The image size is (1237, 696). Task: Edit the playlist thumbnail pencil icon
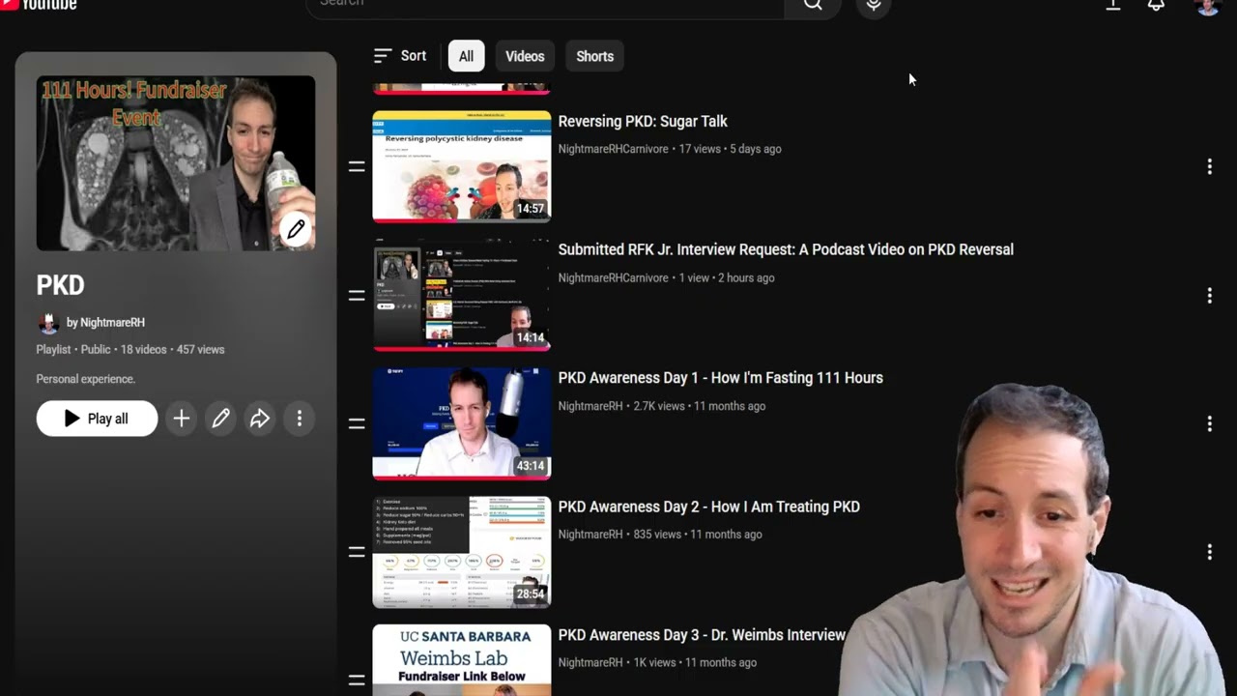296,229
